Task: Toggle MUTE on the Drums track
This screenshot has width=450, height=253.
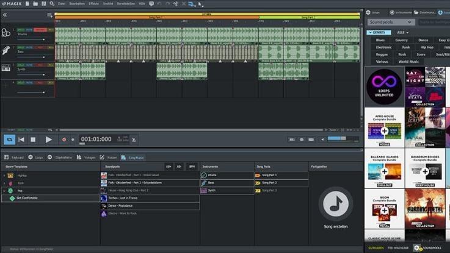Action: pos(29,30)
